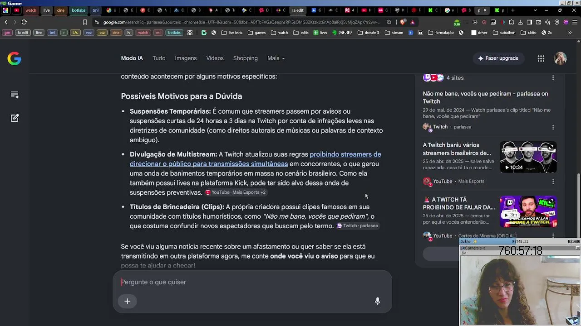Open 'A TWITCH TÁ PROIBINDO DE FALAR' result

point(459,203)
